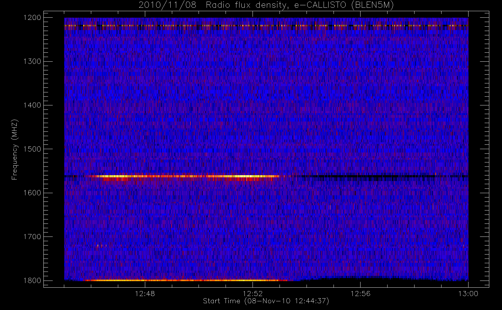The width and height of the screenshot is (502, 310).
Task: Select the 1800 frequency tick label
Action: point(32,281)
